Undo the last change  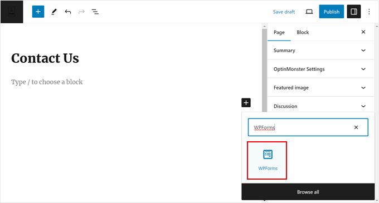coord(68,12)
